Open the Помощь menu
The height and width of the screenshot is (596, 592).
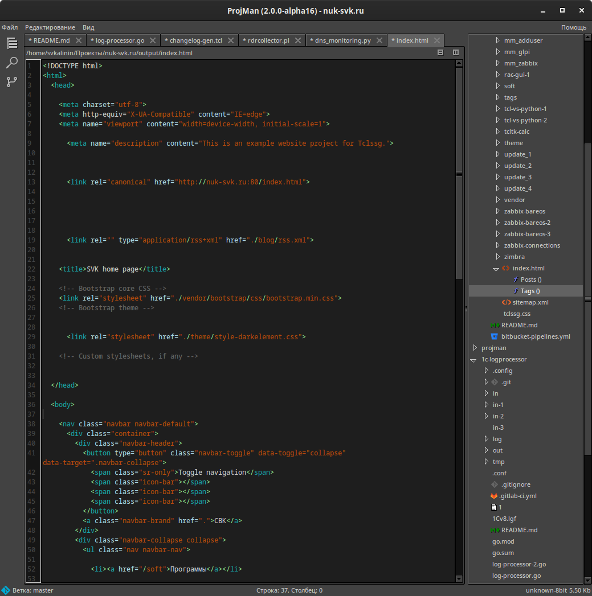[573, 27]
